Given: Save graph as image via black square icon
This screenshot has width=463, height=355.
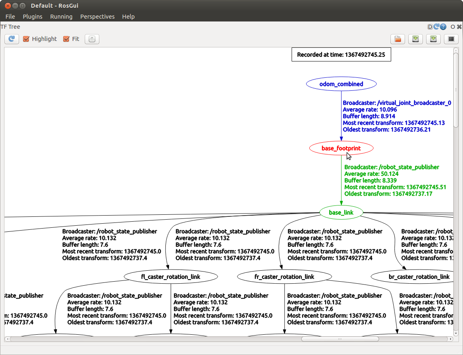Looking at the screenshot, I should click(x=451, y=39).
